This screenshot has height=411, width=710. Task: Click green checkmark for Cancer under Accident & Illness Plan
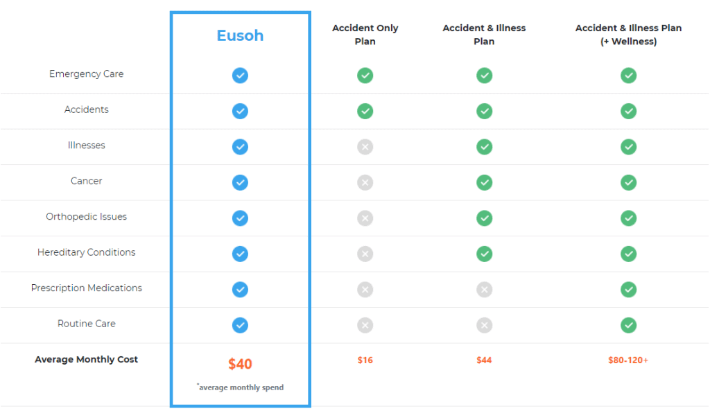[x=484, y=182]
